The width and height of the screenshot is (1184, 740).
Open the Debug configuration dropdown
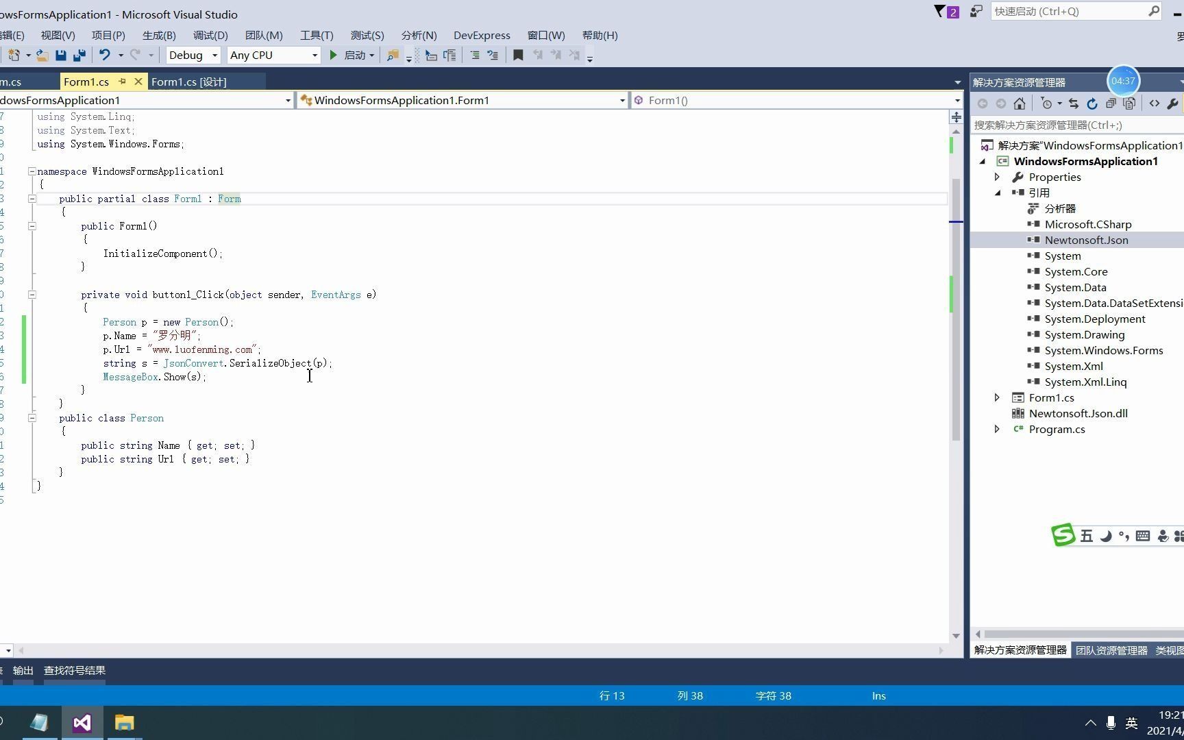coord(214,56)
